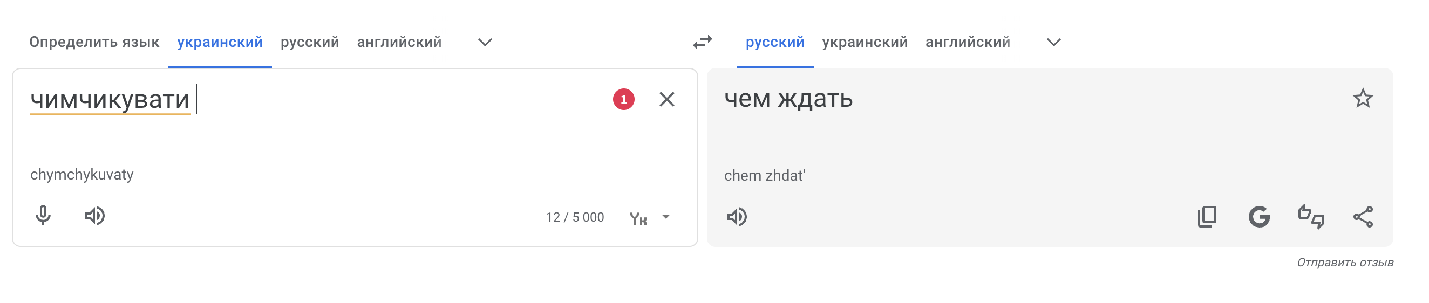
Task: Swap source and target languages
Action: pos(702,42)
